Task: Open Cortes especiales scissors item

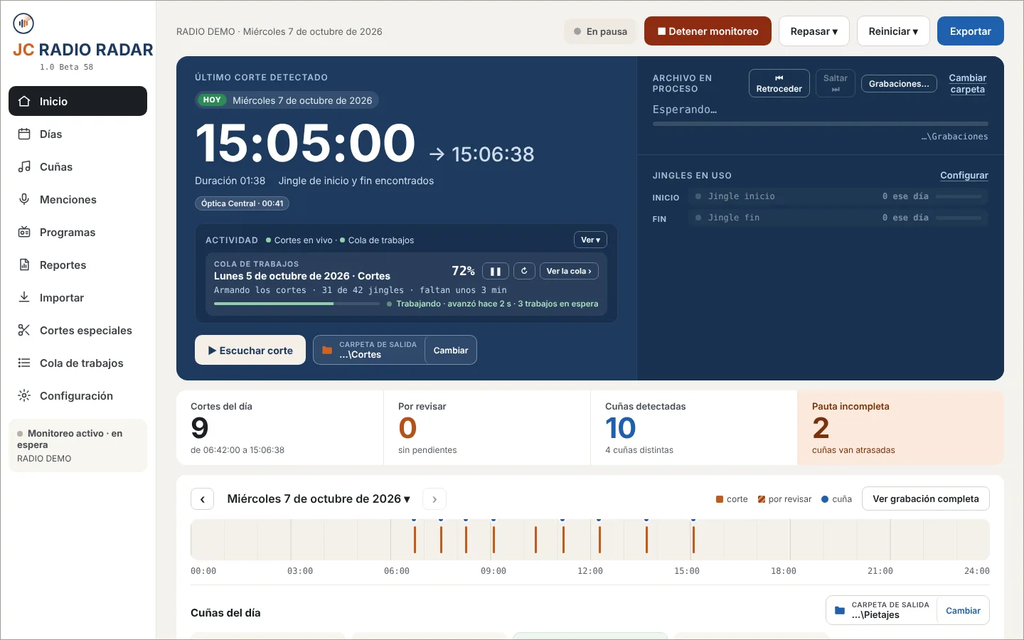Action: [x=78, y=331]
